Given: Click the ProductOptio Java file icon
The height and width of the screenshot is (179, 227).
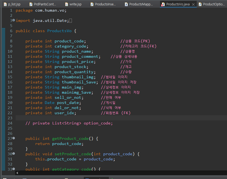Looking at the screenshot, I should click(x=200, y=4).
